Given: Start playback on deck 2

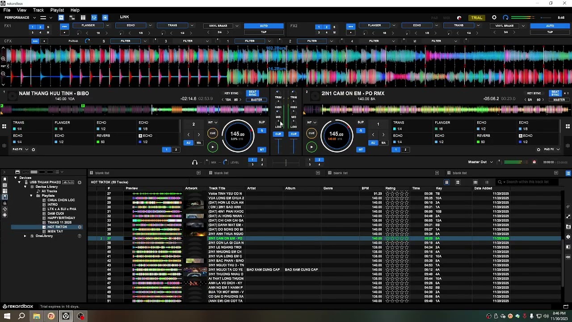Looking at the screenshot, I should tap(311, 147).
